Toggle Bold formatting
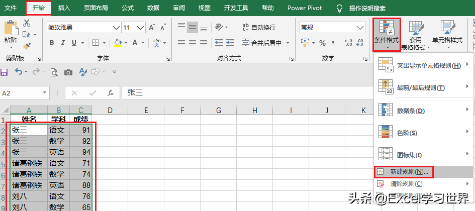The height and width of the screenshot is (211, 475). [52, 43]
